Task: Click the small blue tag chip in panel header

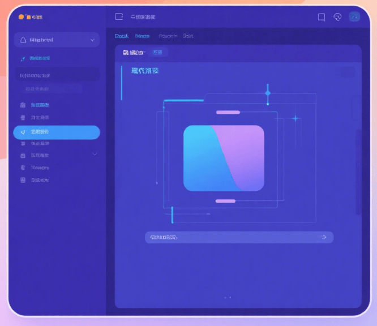Action: click(x=157, y=53)
